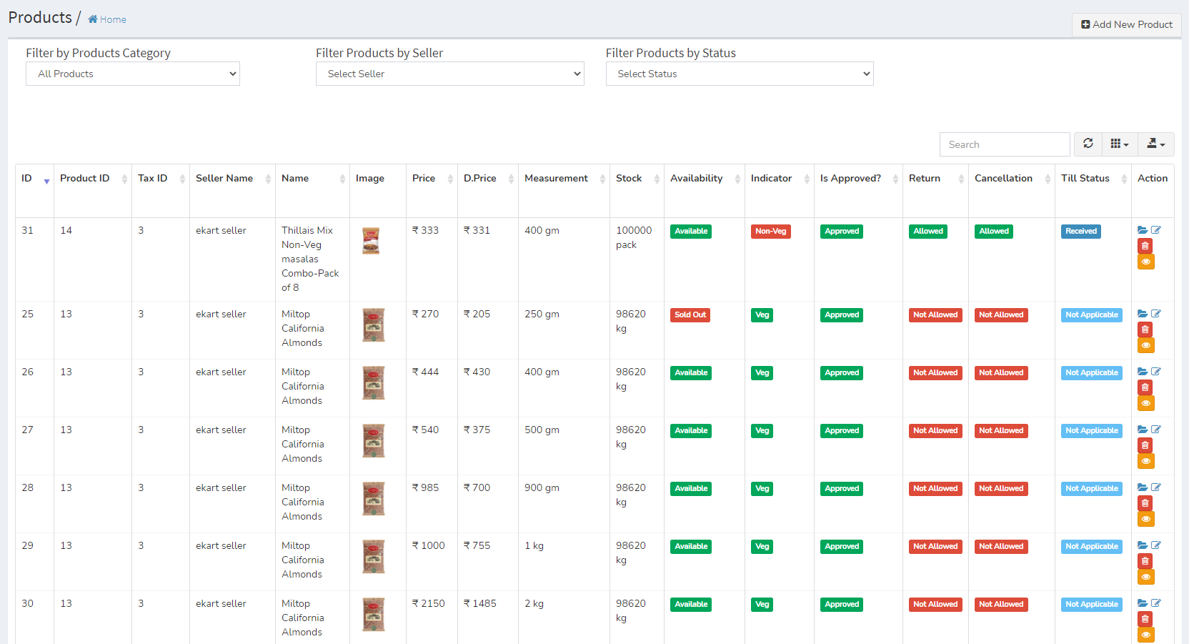Edit product ID 25 via pencil icon
The width and height of the screenshot is (1189, 644).
click(1156, 314)
